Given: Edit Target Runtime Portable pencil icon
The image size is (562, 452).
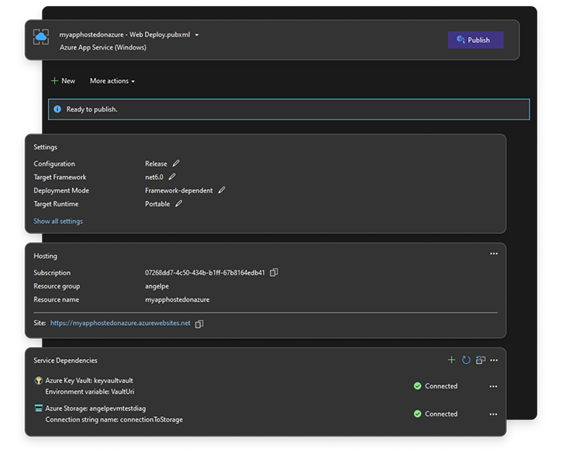Looking at the screenshot, I should [178, 204].
